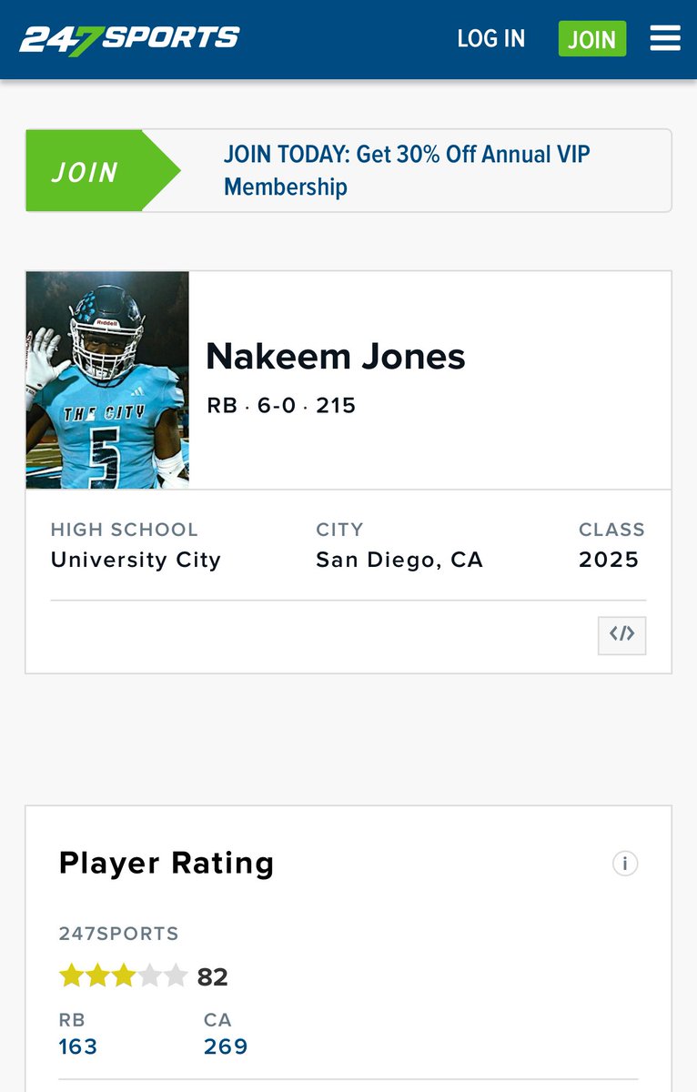Click the RB 6-0 215 player details
Screen dimensions: 697x1092
point(282,405)
